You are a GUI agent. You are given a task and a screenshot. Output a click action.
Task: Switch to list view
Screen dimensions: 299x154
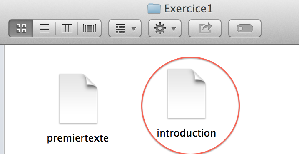pyautogui.click(x=44, y=28)
